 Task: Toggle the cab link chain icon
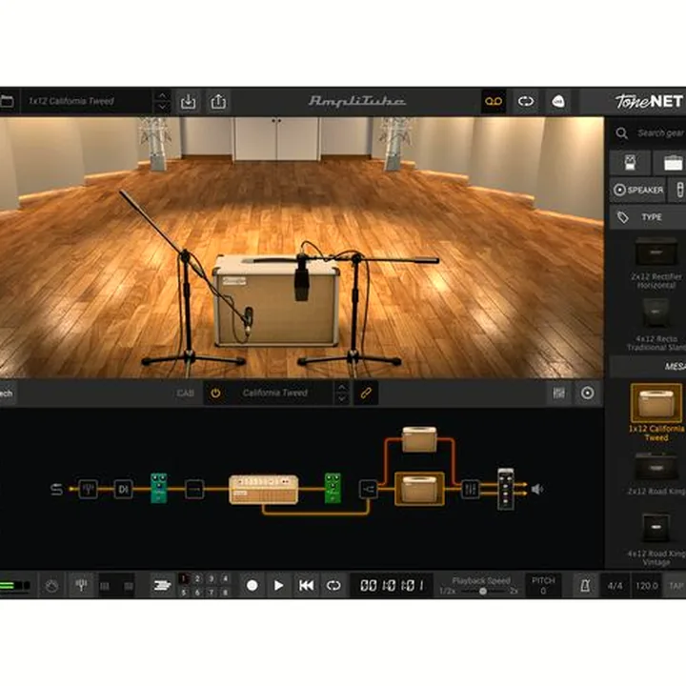tap(366, 393)
